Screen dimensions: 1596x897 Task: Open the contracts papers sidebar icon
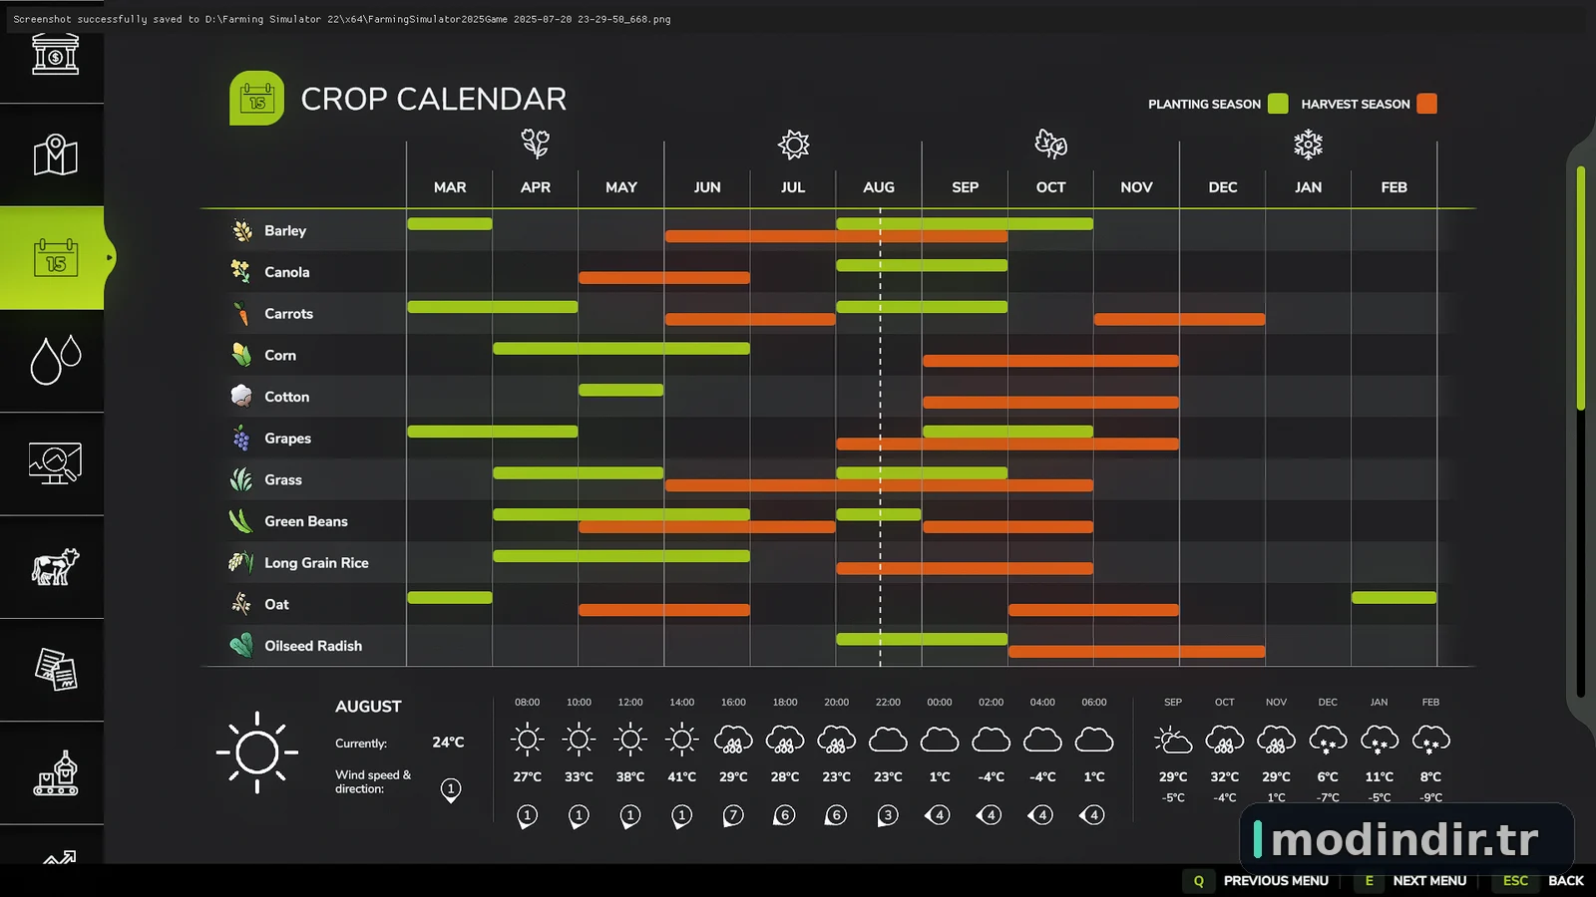pos(55,670)
